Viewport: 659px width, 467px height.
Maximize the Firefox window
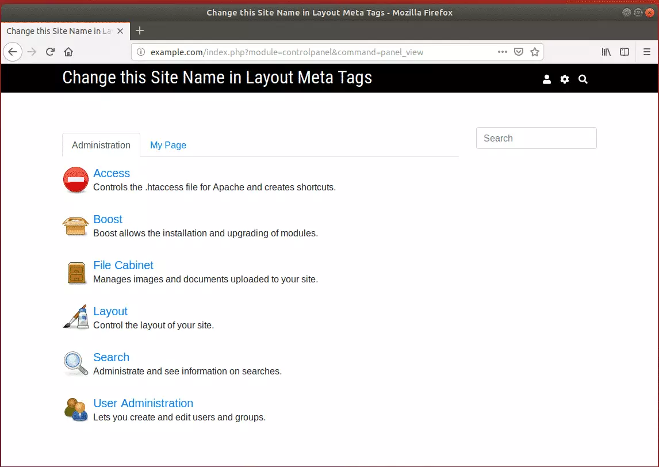638,12
